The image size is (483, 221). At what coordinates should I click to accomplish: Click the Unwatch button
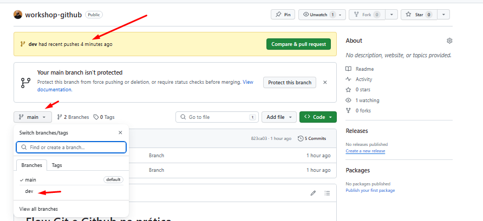pyautogui.click(x=322, y=15)
